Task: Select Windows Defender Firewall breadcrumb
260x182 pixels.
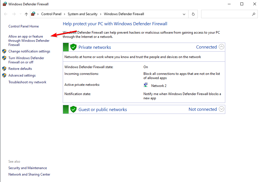Action: (x=124, y=14)
